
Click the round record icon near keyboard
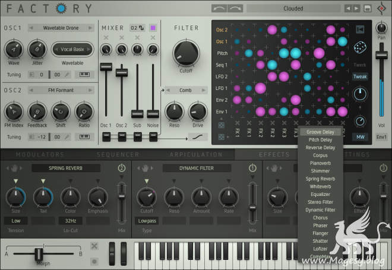click(x=94, y=262)
